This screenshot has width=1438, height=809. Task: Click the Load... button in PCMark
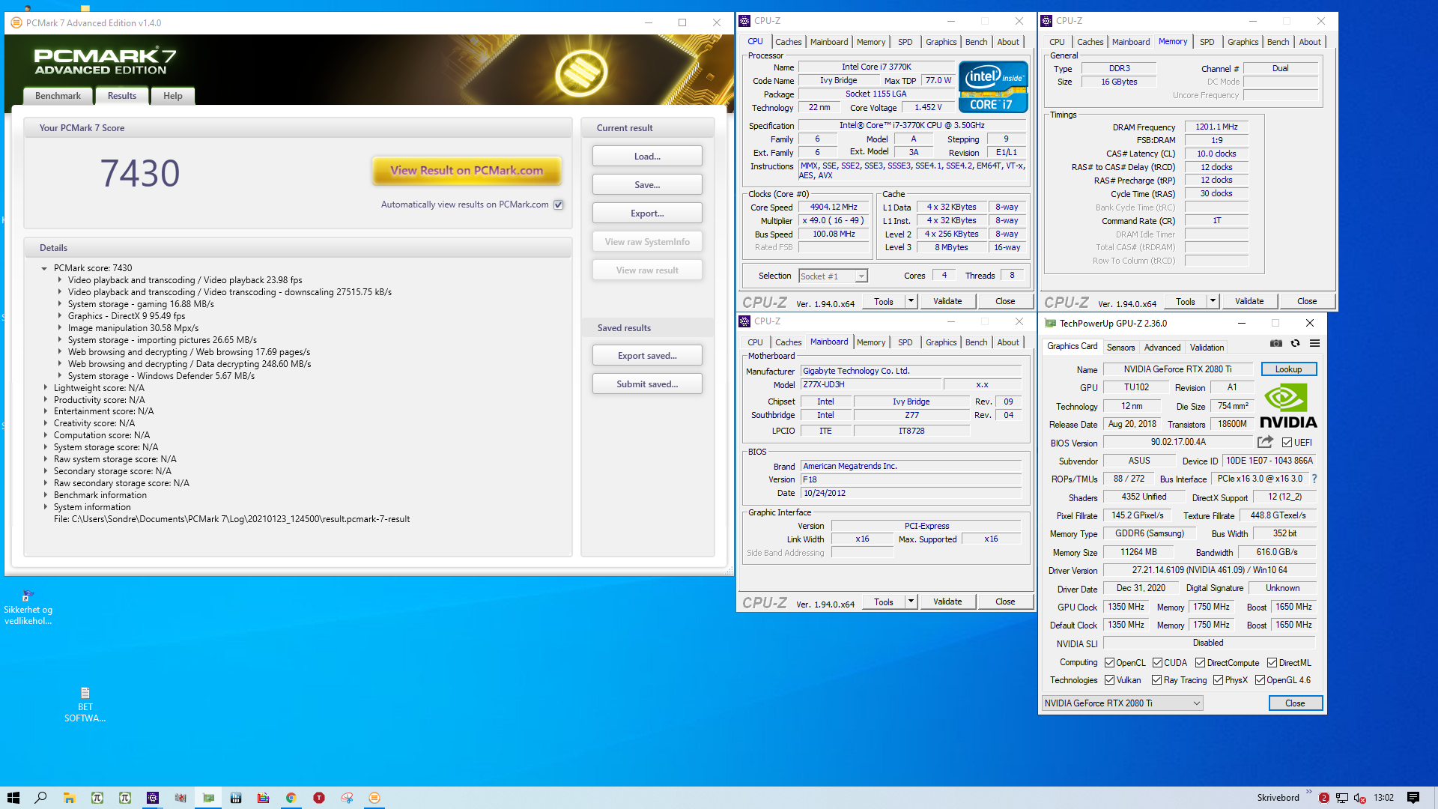pos(647,157)
